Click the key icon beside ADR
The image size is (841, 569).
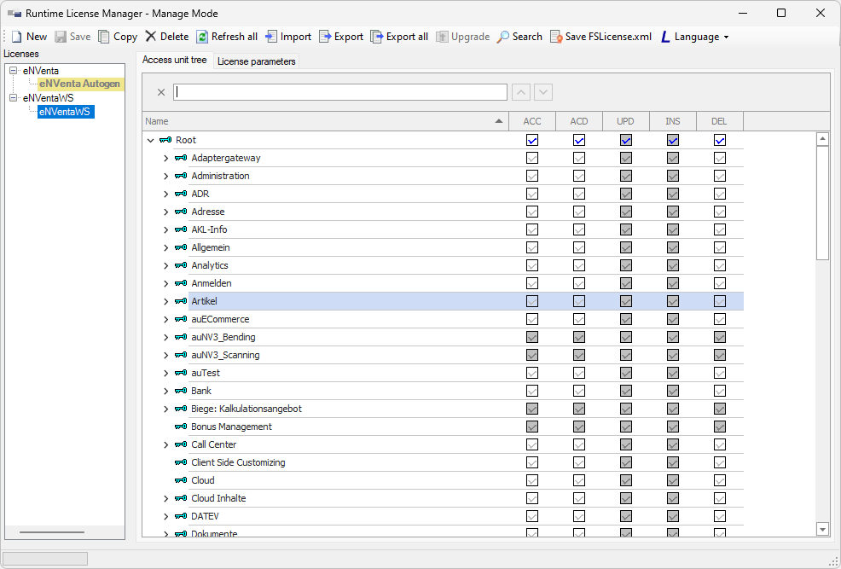click(182, 194)
